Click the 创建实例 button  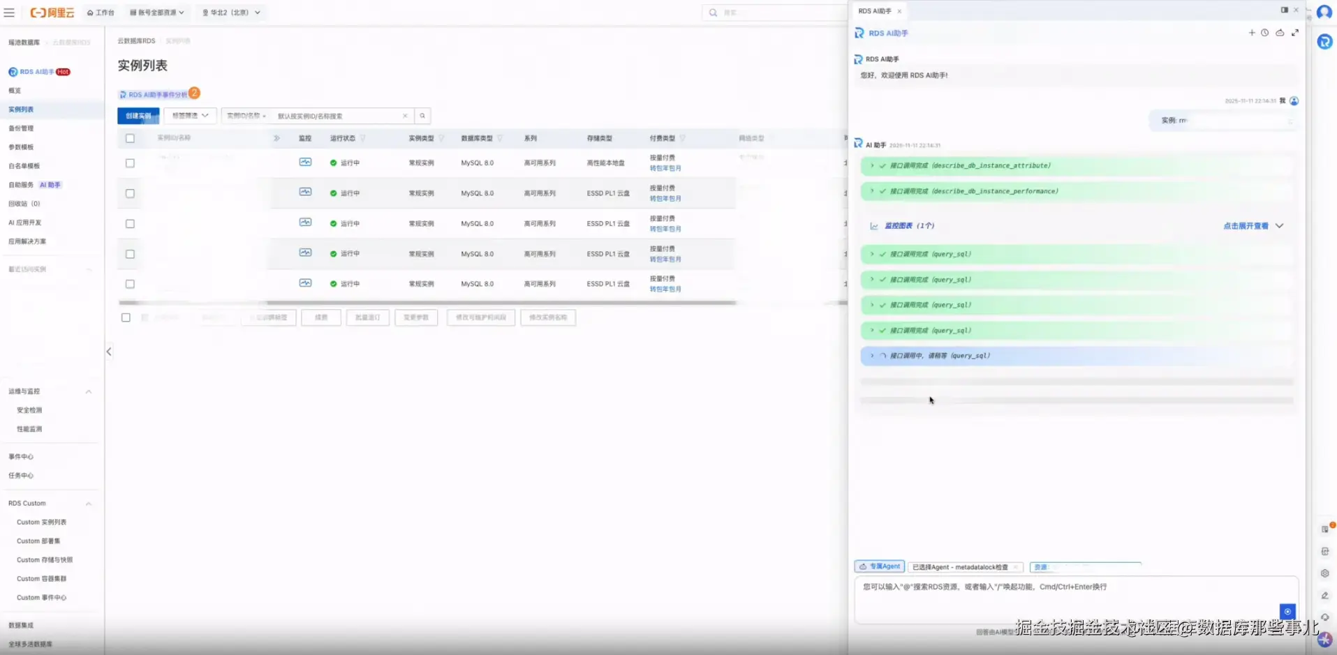pyautogui.click(x=138, y=116)
